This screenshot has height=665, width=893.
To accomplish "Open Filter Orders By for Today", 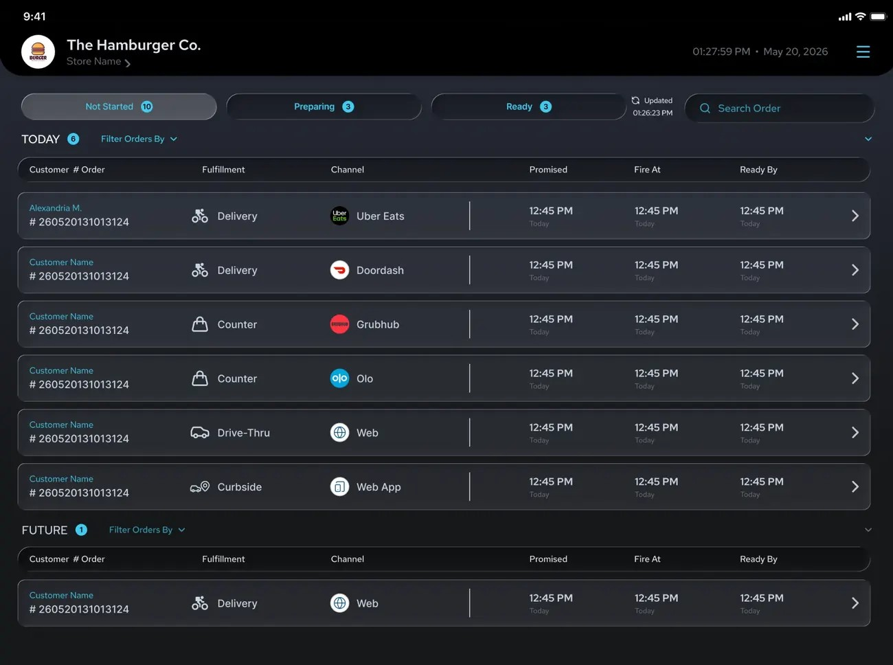I will (139, 139).
